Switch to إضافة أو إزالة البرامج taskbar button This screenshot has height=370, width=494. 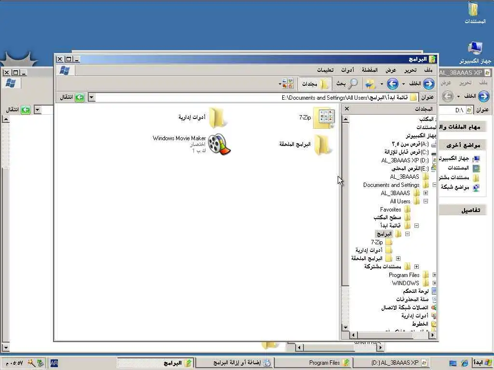[235, 363]
